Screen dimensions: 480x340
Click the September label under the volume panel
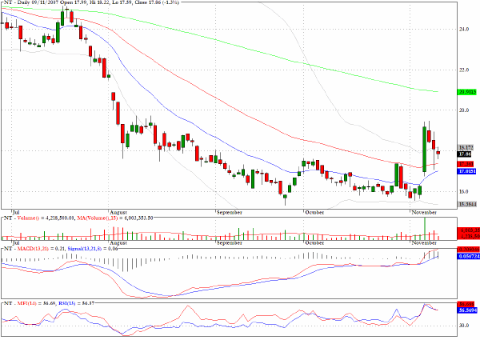click(x=230, y=242)
